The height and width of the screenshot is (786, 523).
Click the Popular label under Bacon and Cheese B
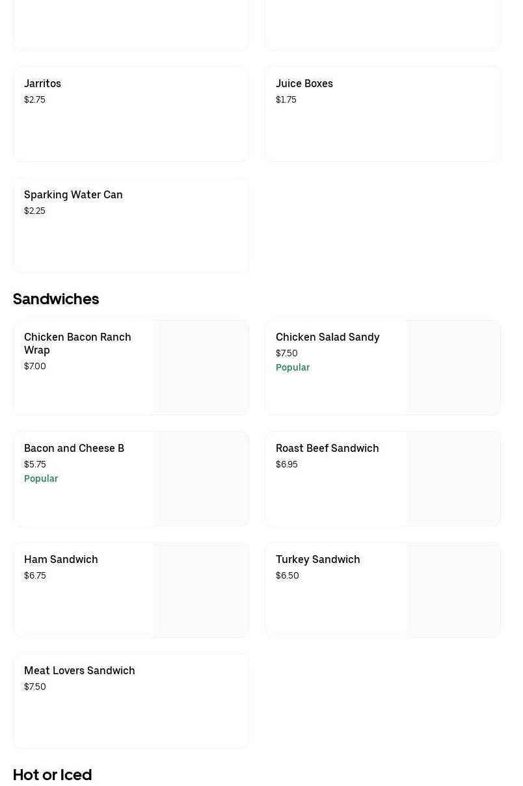[x=41, y=478]
